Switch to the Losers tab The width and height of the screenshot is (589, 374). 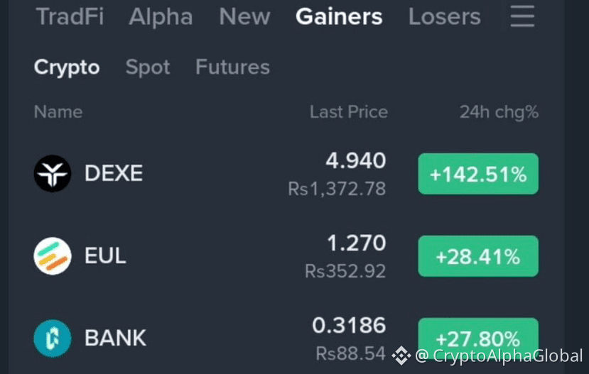[x=444, y=17]
